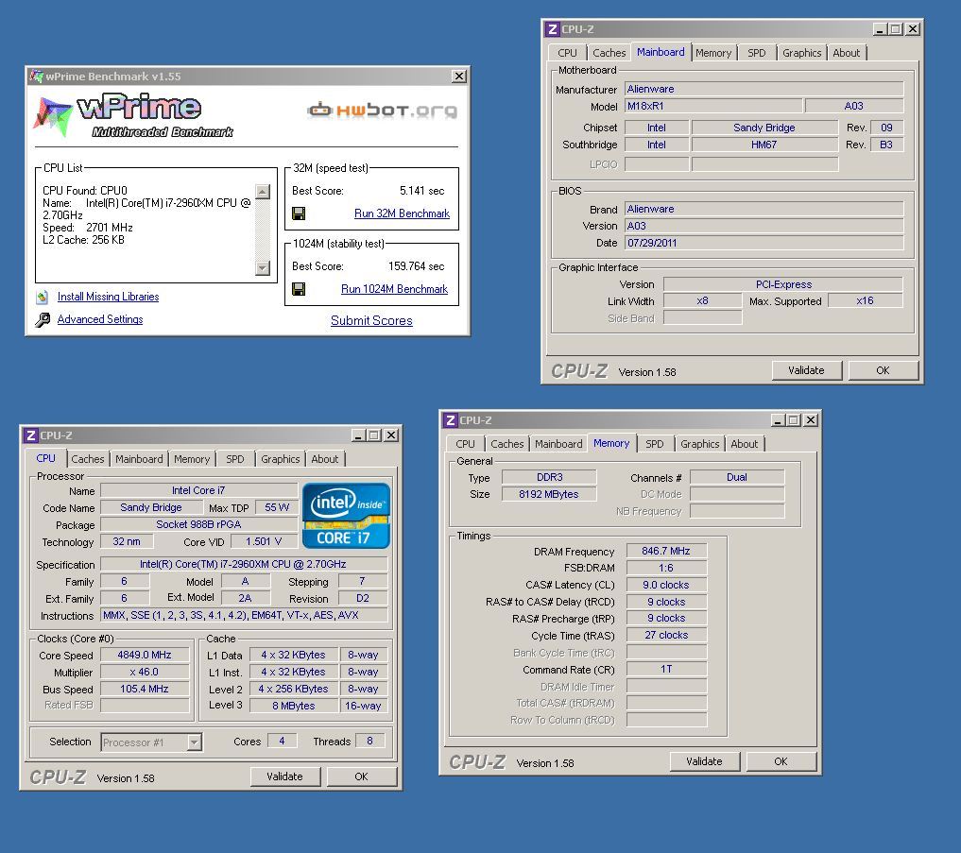Open Graphics tab in CPU tab CPU-Z window
This screenshot has height=853, width=961.
280,459
